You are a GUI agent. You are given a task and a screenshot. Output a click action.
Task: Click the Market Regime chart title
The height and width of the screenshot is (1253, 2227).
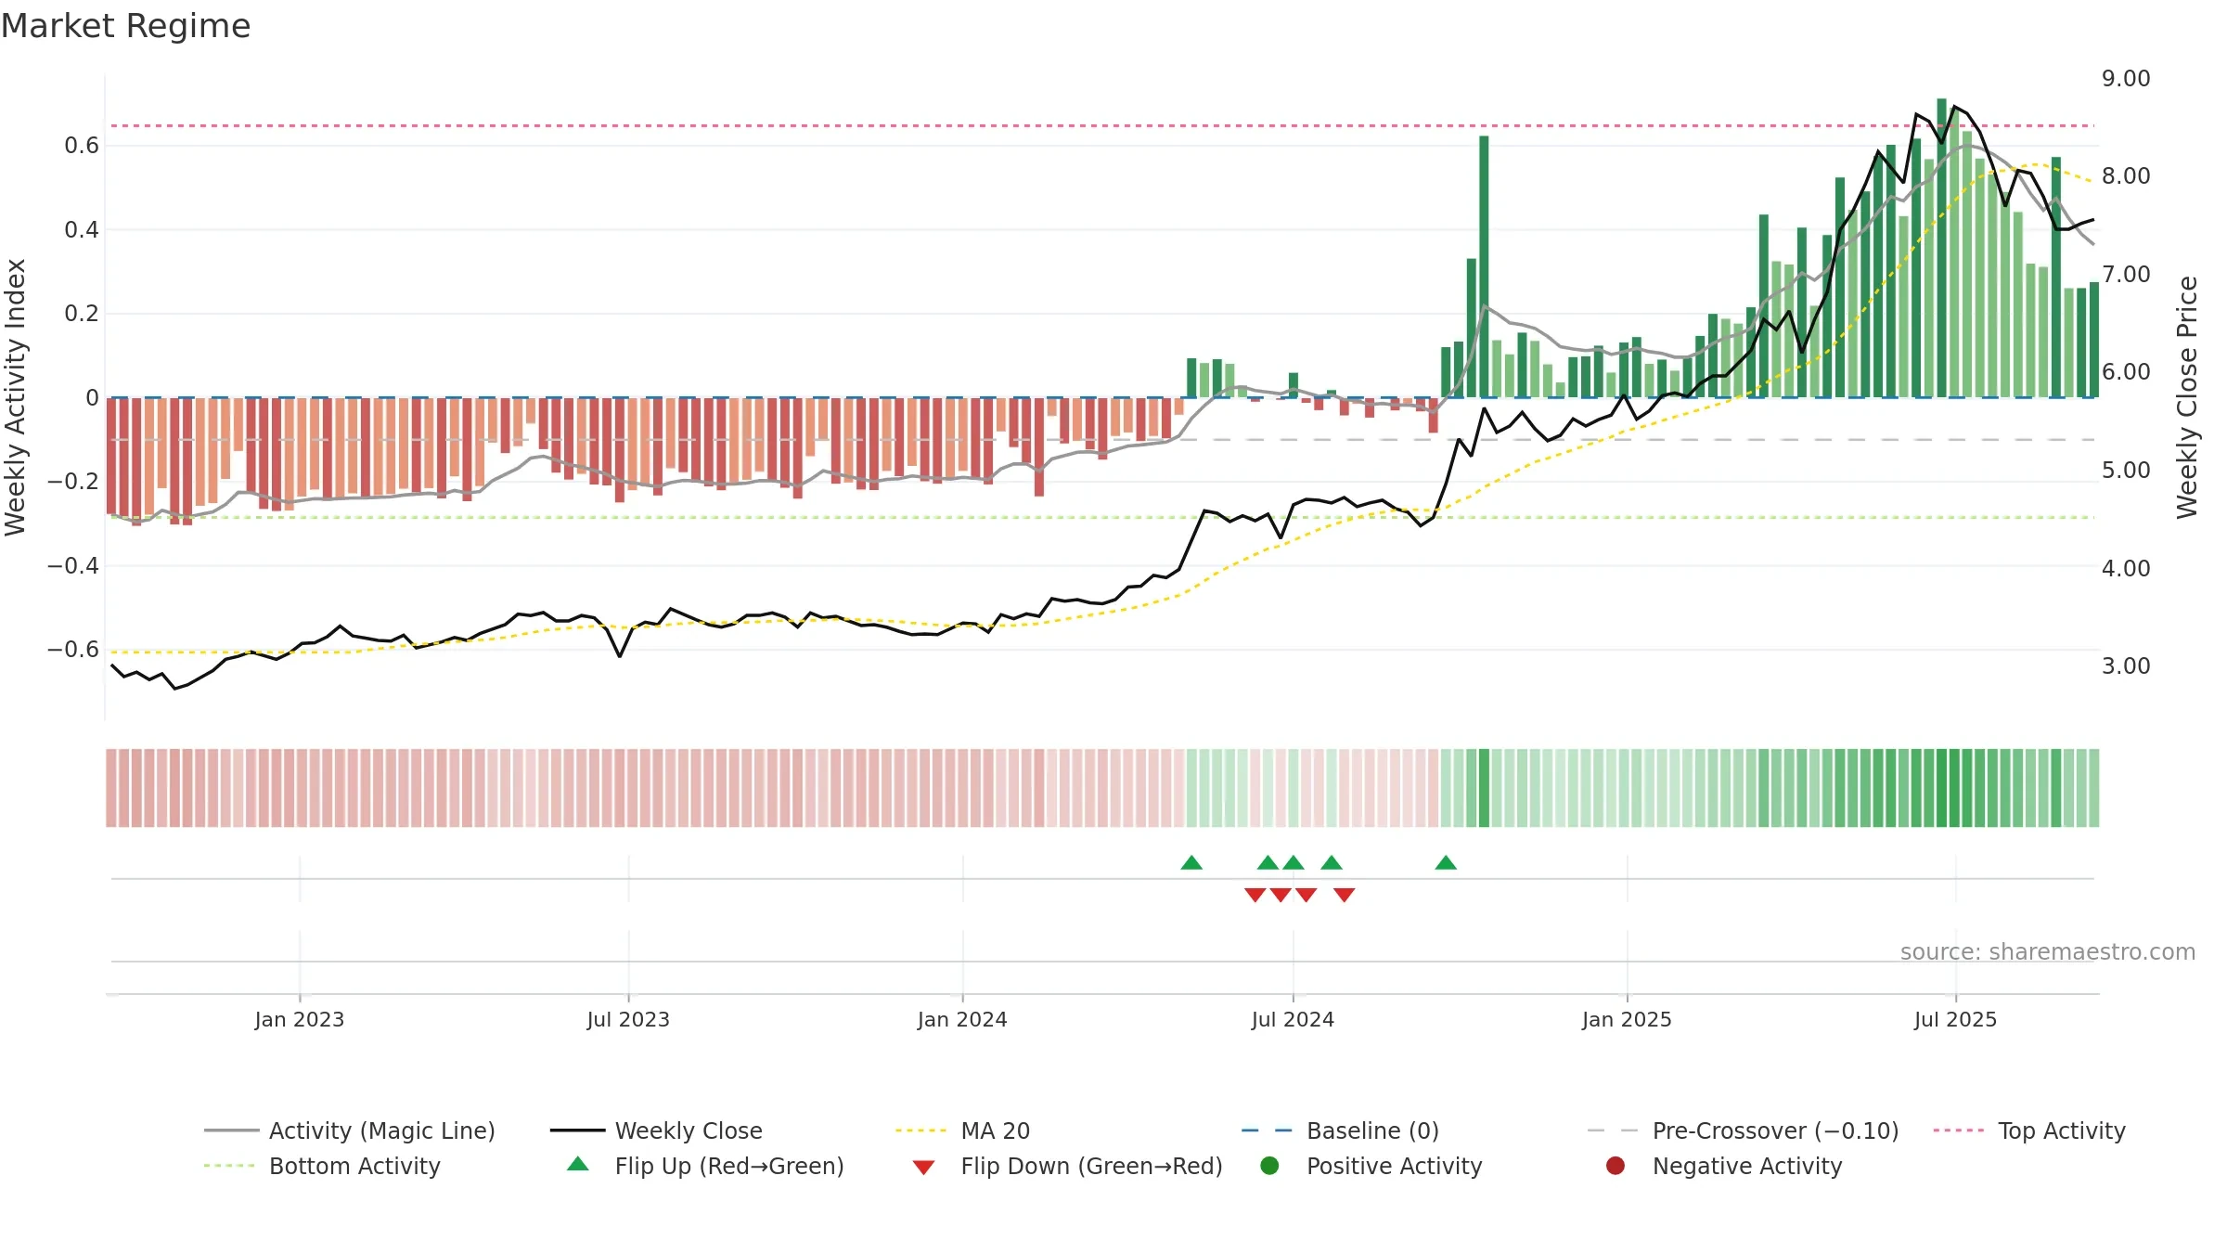(x=125, y=26)
